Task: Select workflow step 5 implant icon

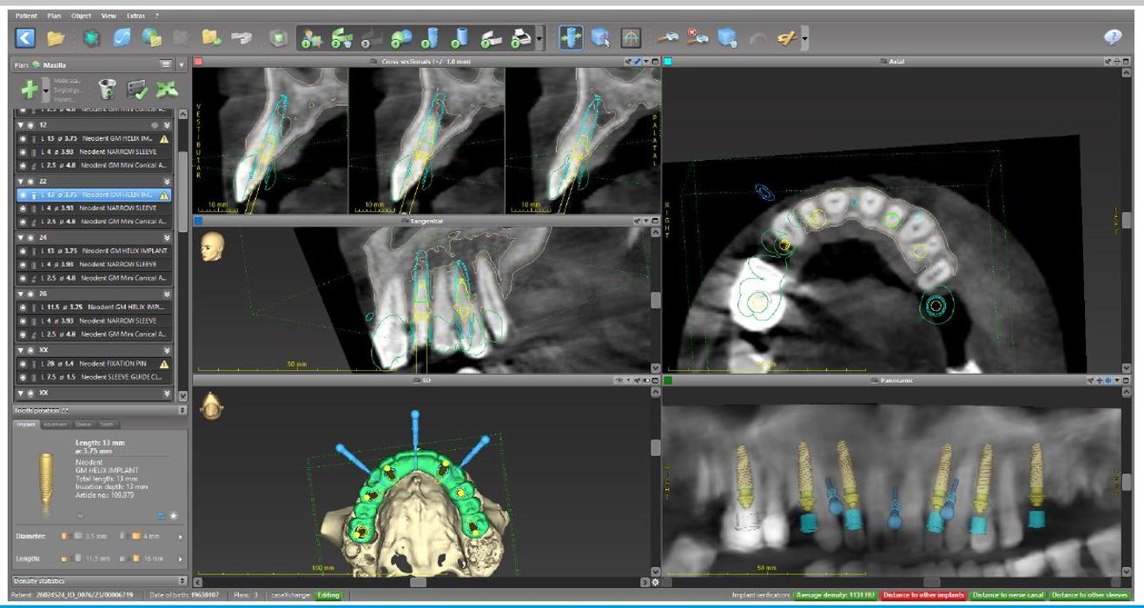Action: pyautogui.click(x=431, y=37)
